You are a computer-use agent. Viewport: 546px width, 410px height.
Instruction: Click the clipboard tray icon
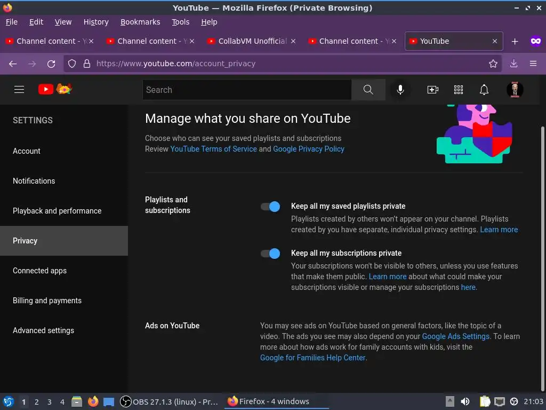click(485, 401)
